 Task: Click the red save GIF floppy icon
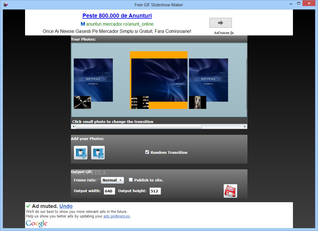(230, 191)
